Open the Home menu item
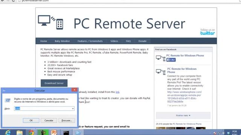Image resolution: width=241 pixels, height=135 pixels. click(44, 41)
